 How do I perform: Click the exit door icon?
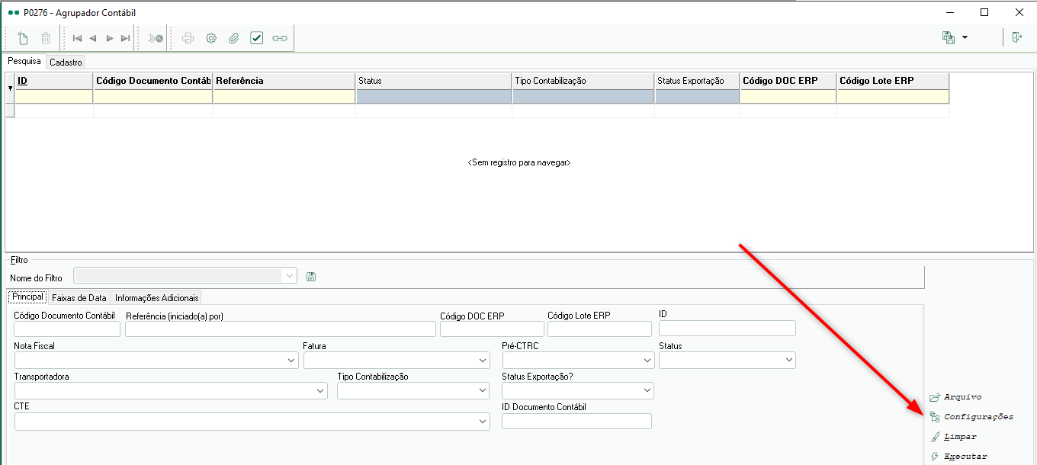pyautogui.click(x=1016, y=37)
